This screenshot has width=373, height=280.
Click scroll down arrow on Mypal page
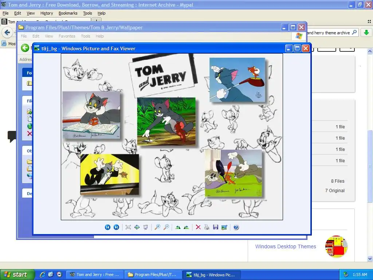click(x=370, y=258)
